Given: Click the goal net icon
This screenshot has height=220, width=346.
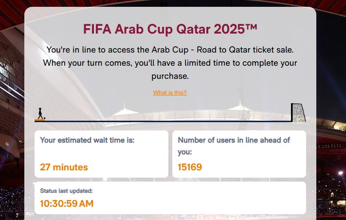Looking at the screenshot, I should [x=298, y=113].
